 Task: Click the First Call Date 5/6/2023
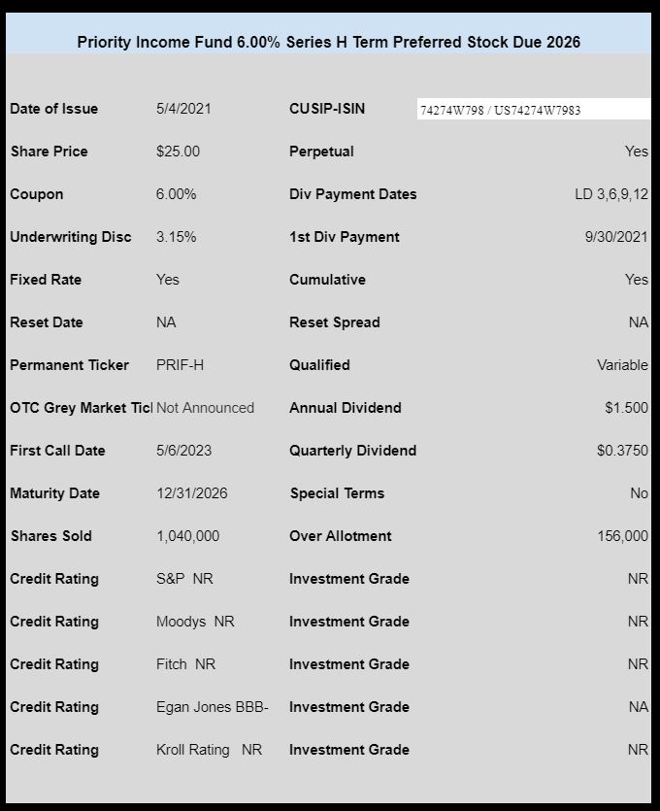(x=184, y=451)
